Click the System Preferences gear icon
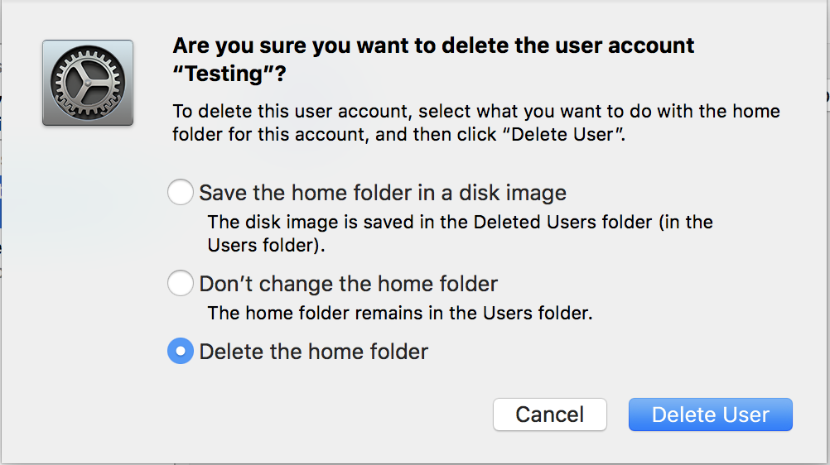Screen dimensions: 830x465 click(88, 83)
